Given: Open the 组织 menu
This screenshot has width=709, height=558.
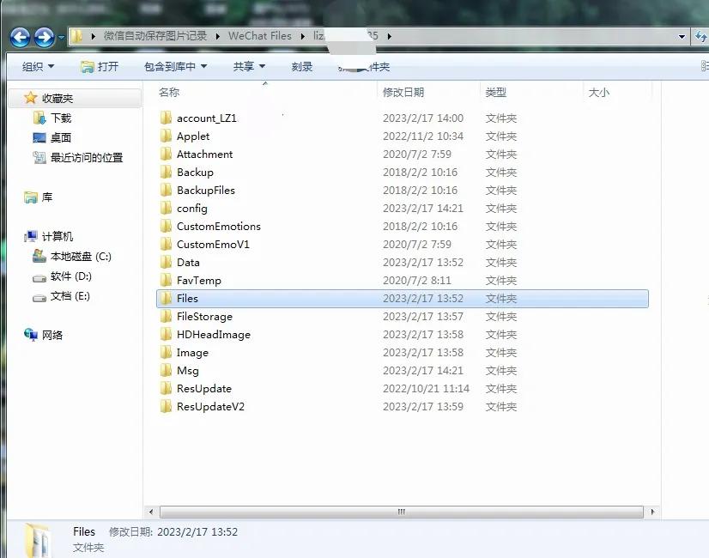Looking at the screenshot, I should [x=38, y=66].
